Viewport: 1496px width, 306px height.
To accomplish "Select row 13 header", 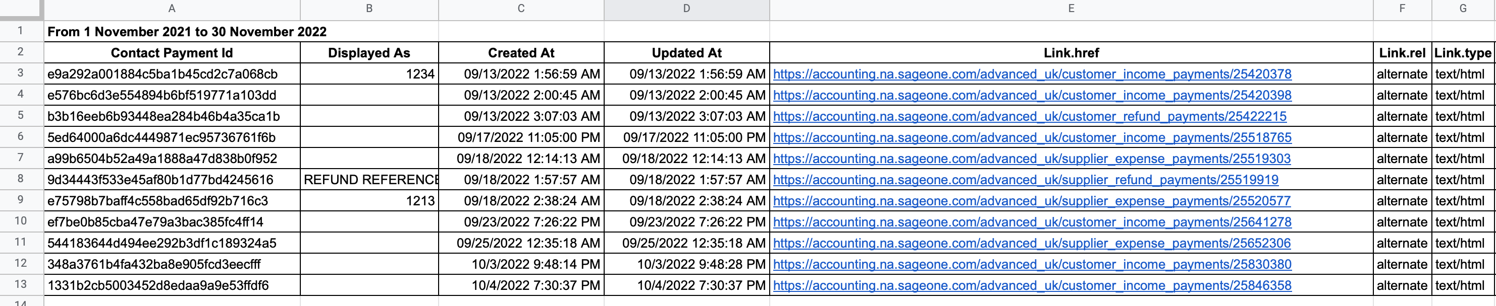I will [21, 284].
